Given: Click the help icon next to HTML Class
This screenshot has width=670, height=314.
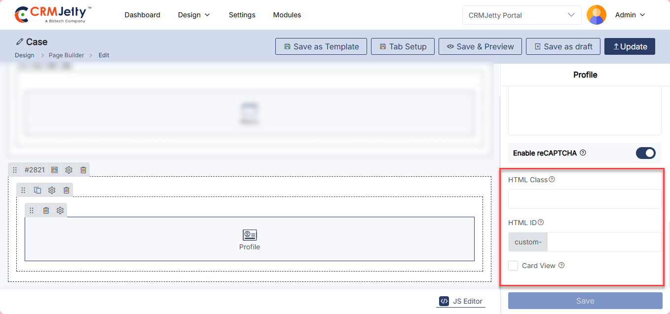Looking at the screenshot, I should (552, 180).
